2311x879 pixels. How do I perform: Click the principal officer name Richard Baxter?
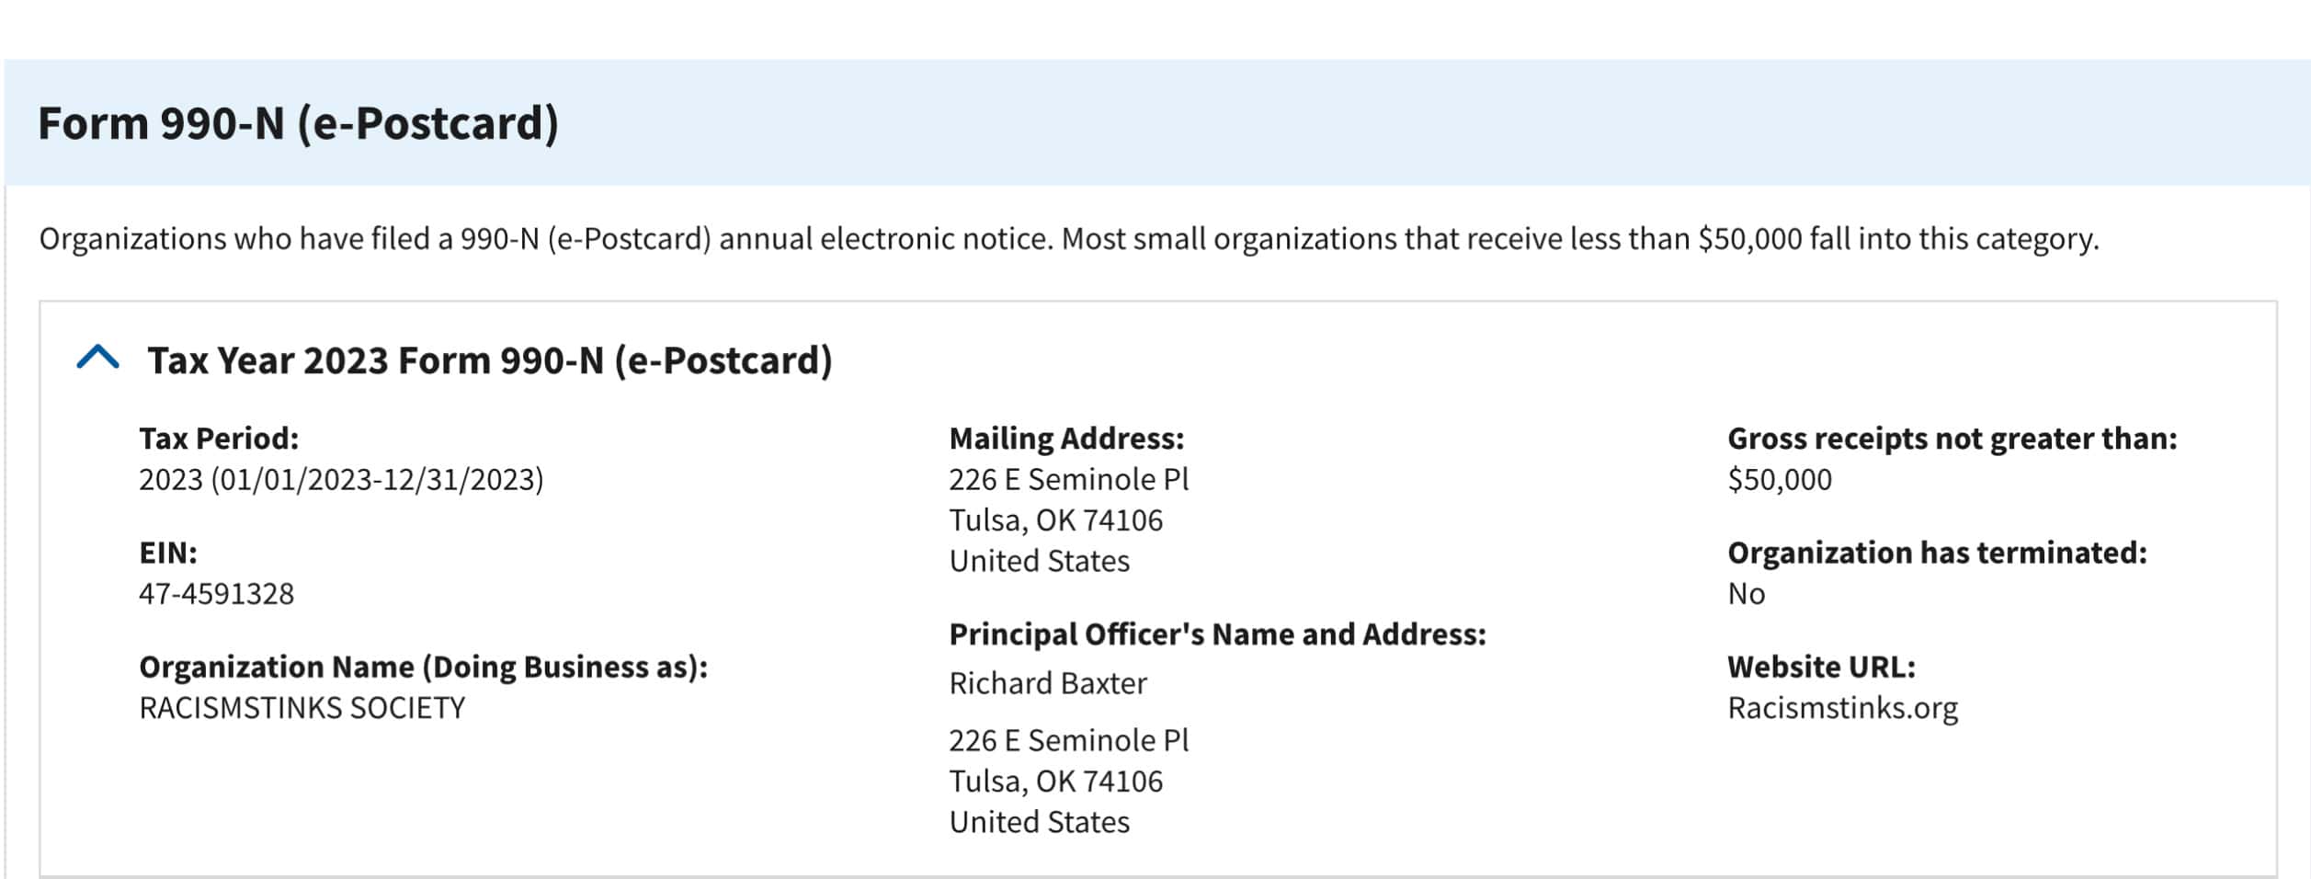(1048, 683)
